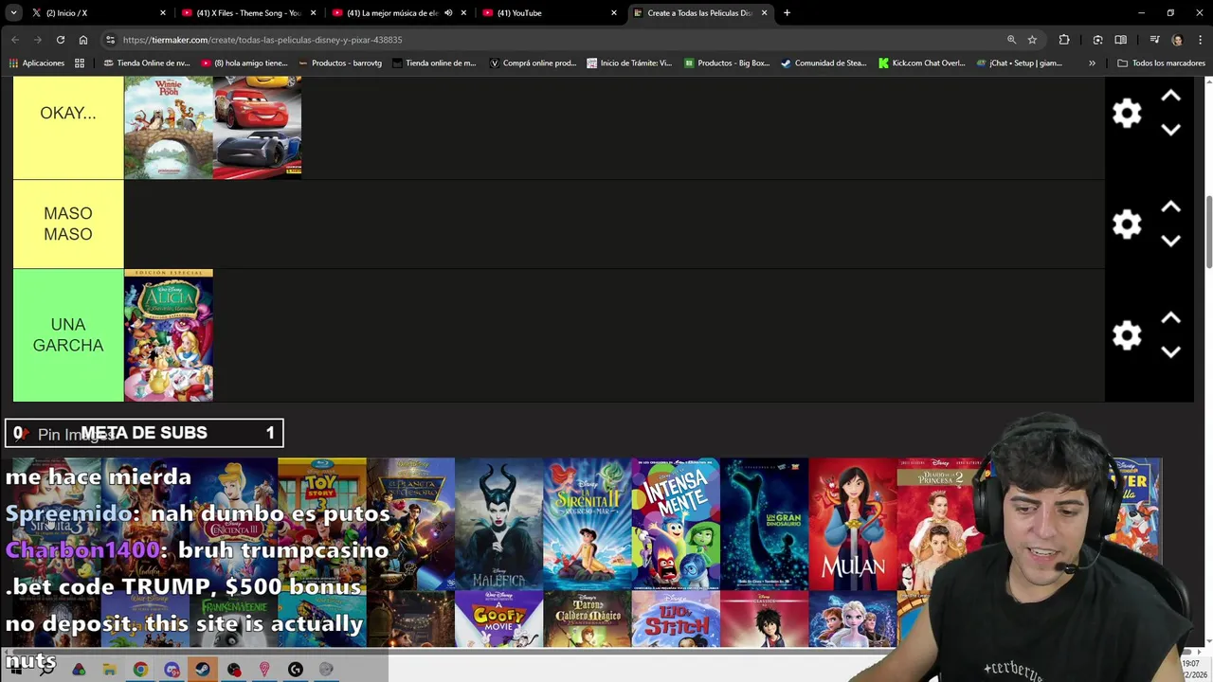Viewport: 1213px width, 682px height.
Task: Pick Lilo & Stitch poster
Action: 676,619
